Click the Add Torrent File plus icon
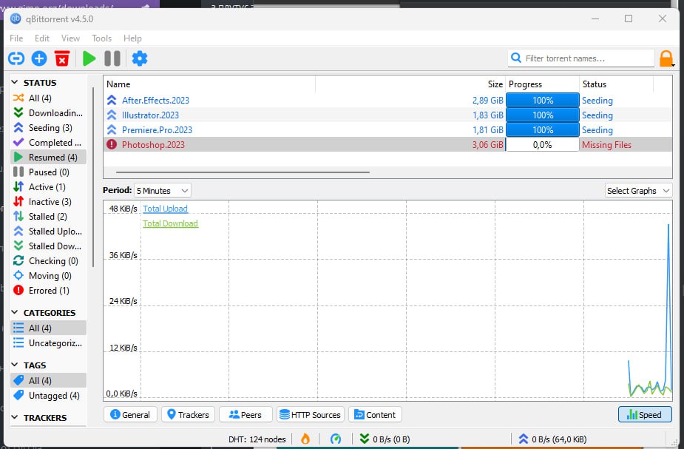The width and height of the screenshot is (684, 449). click(39, 58)
